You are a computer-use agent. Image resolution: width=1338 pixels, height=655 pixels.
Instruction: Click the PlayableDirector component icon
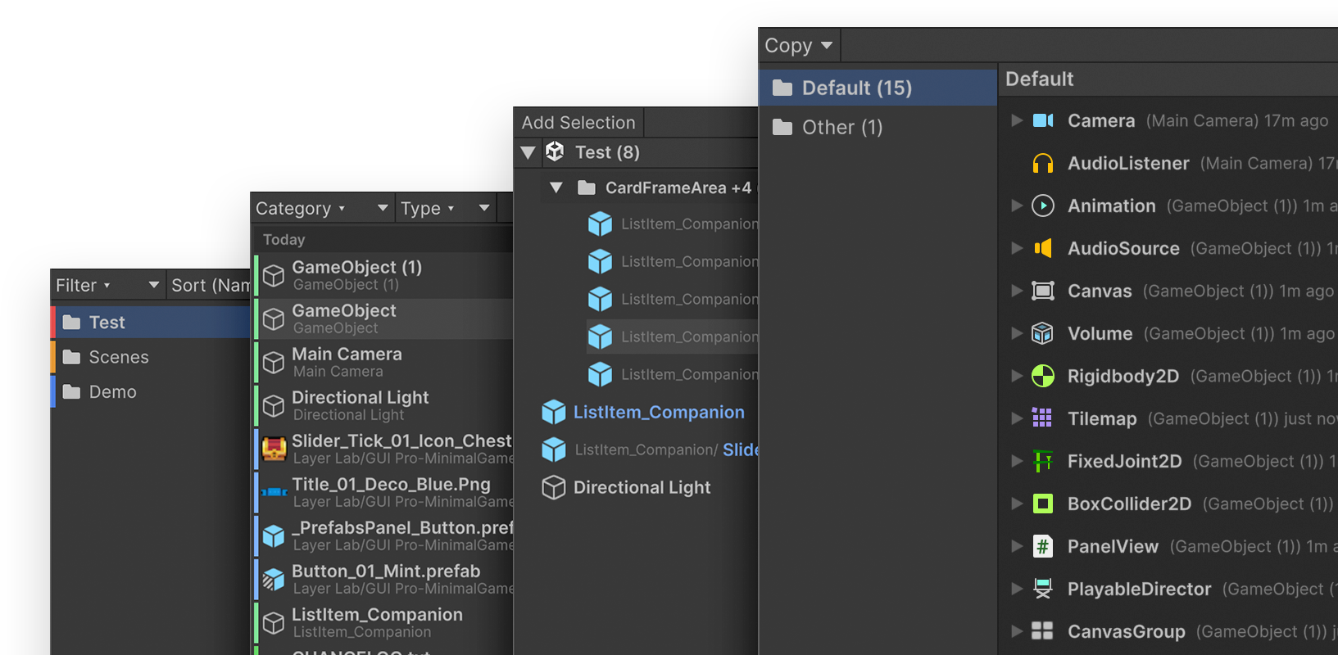[x=1042, y=589]
